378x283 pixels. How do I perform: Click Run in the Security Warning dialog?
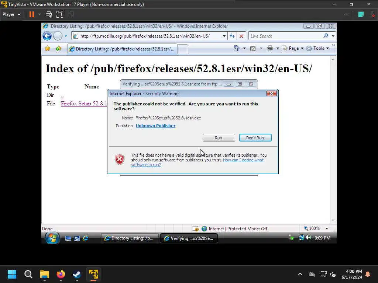coord(219,138)
